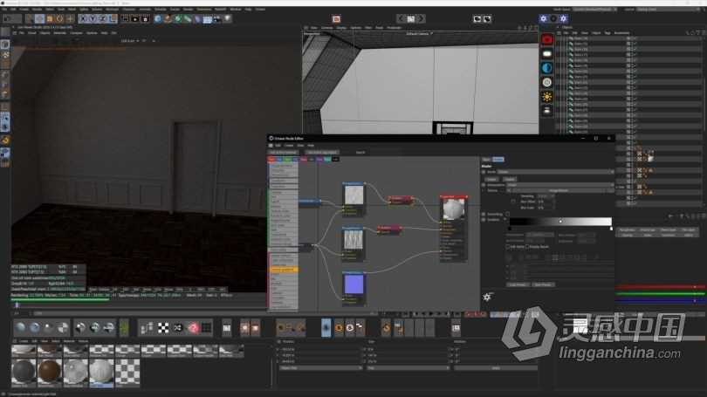The image size is (707, 397).
Task: Toggle the Mat filter in Node Editor
Action: 271,160
